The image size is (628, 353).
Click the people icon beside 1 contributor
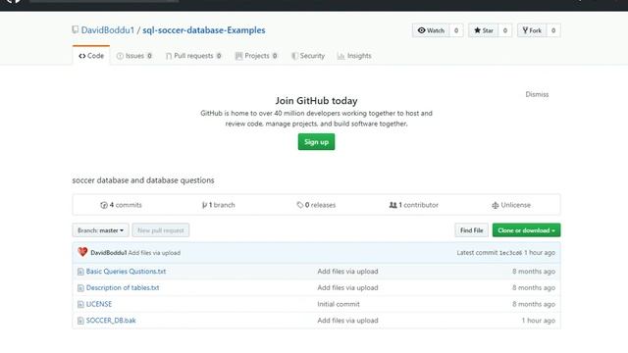pyautogui.click(x=392, y=205)
